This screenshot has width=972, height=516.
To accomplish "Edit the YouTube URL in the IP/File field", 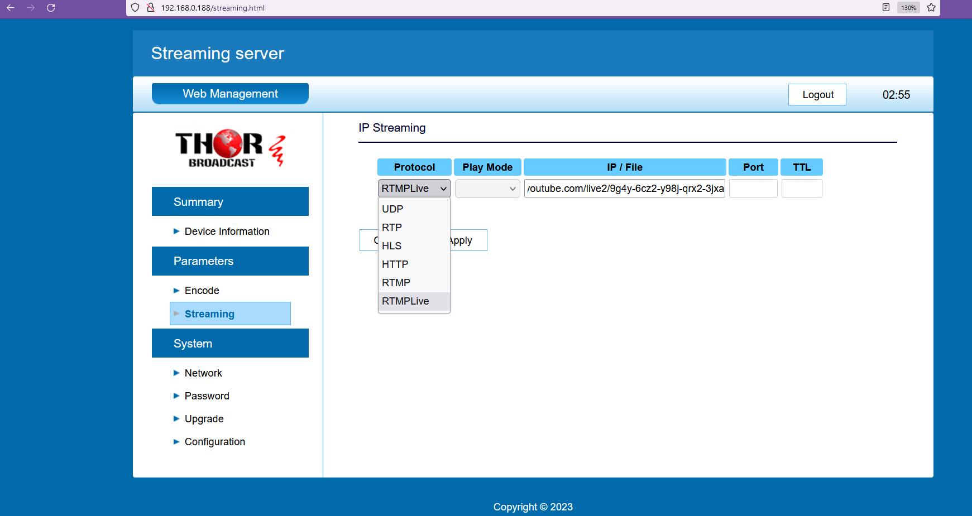I will (x=624, y=188).
